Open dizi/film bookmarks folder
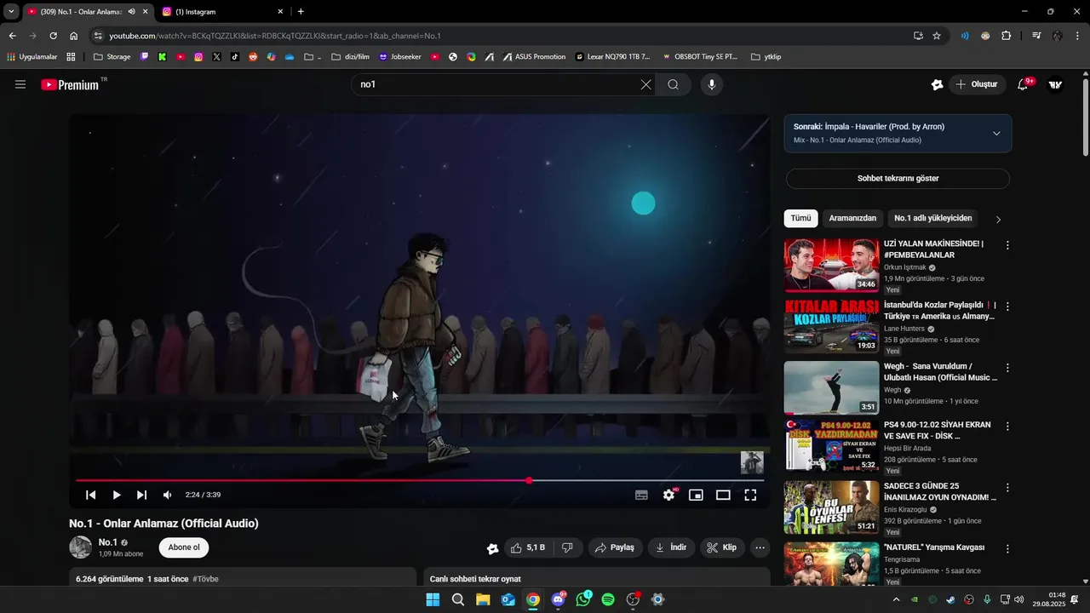 350,57
